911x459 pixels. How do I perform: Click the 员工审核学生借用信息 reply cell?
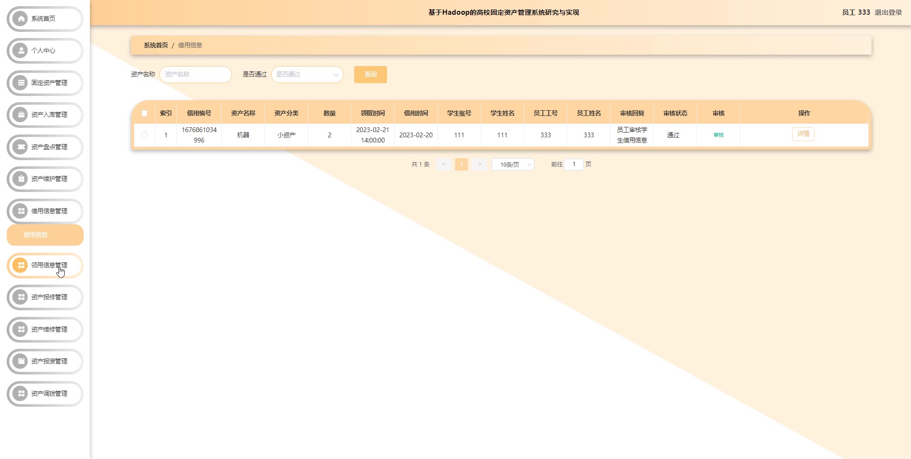[x=632, y=135]
